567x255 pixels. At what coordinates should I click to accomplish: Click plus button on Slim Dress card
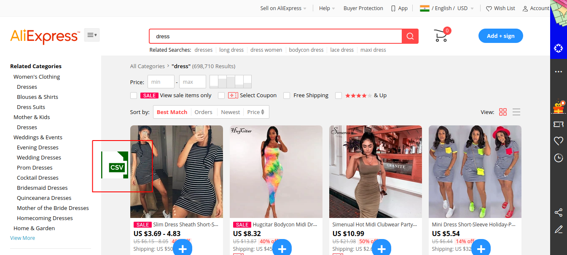click(183, 248)
